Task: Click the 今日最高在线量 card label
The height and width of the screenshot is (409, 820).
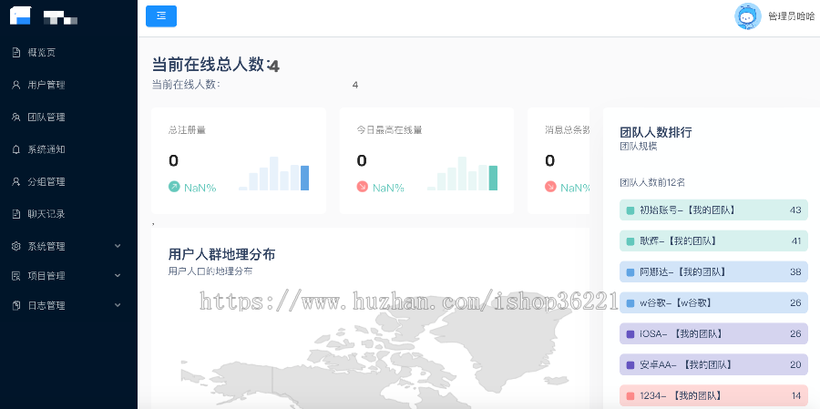Action: (390, 129)
